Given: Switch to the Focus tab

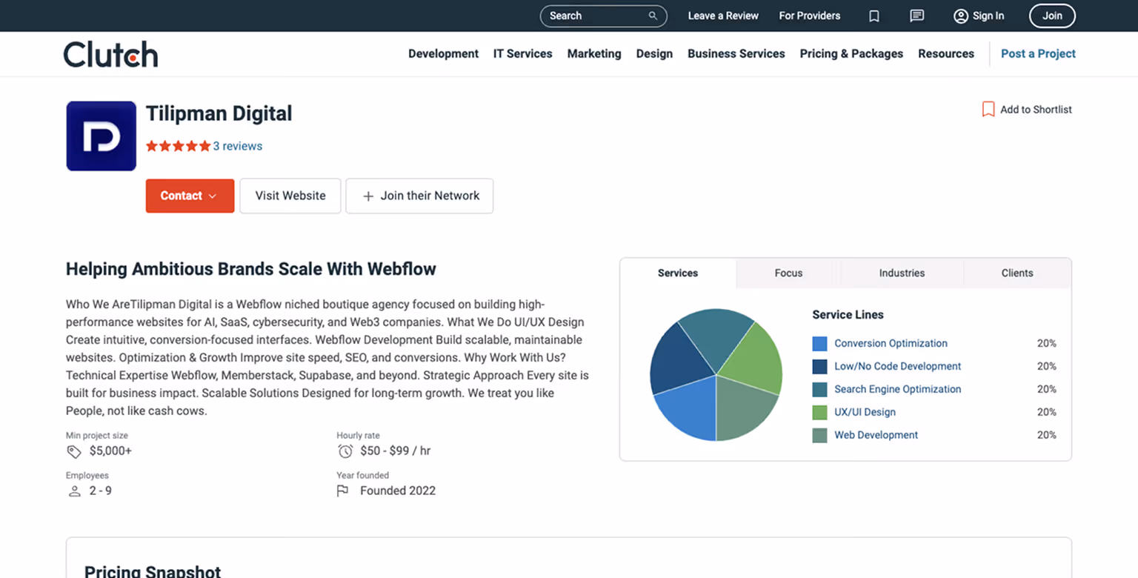Looking at the screenshot, I should coord(788,273).
